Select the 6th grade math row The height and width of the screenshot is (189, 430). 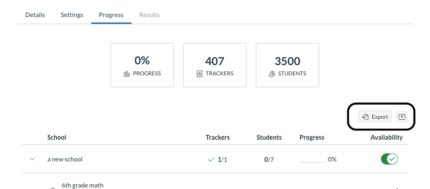click(x=82, y=186)
